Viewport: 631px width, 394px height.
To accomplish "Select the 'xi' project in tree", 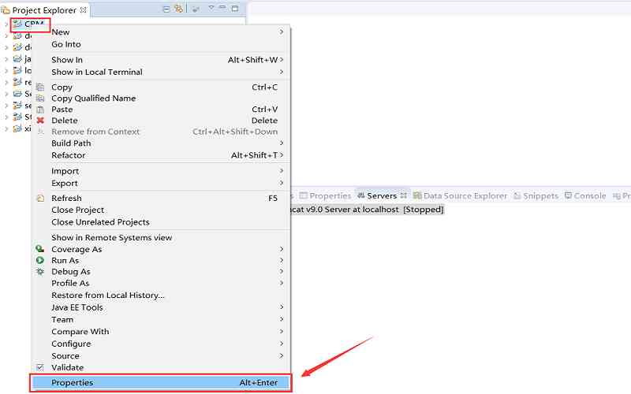I will tap(22, 128).
